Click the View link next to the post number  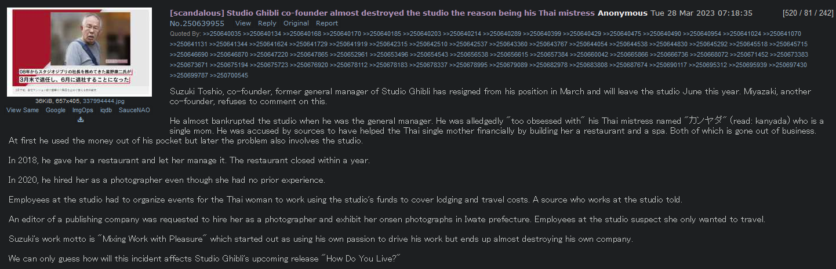[x=243, y=23]
